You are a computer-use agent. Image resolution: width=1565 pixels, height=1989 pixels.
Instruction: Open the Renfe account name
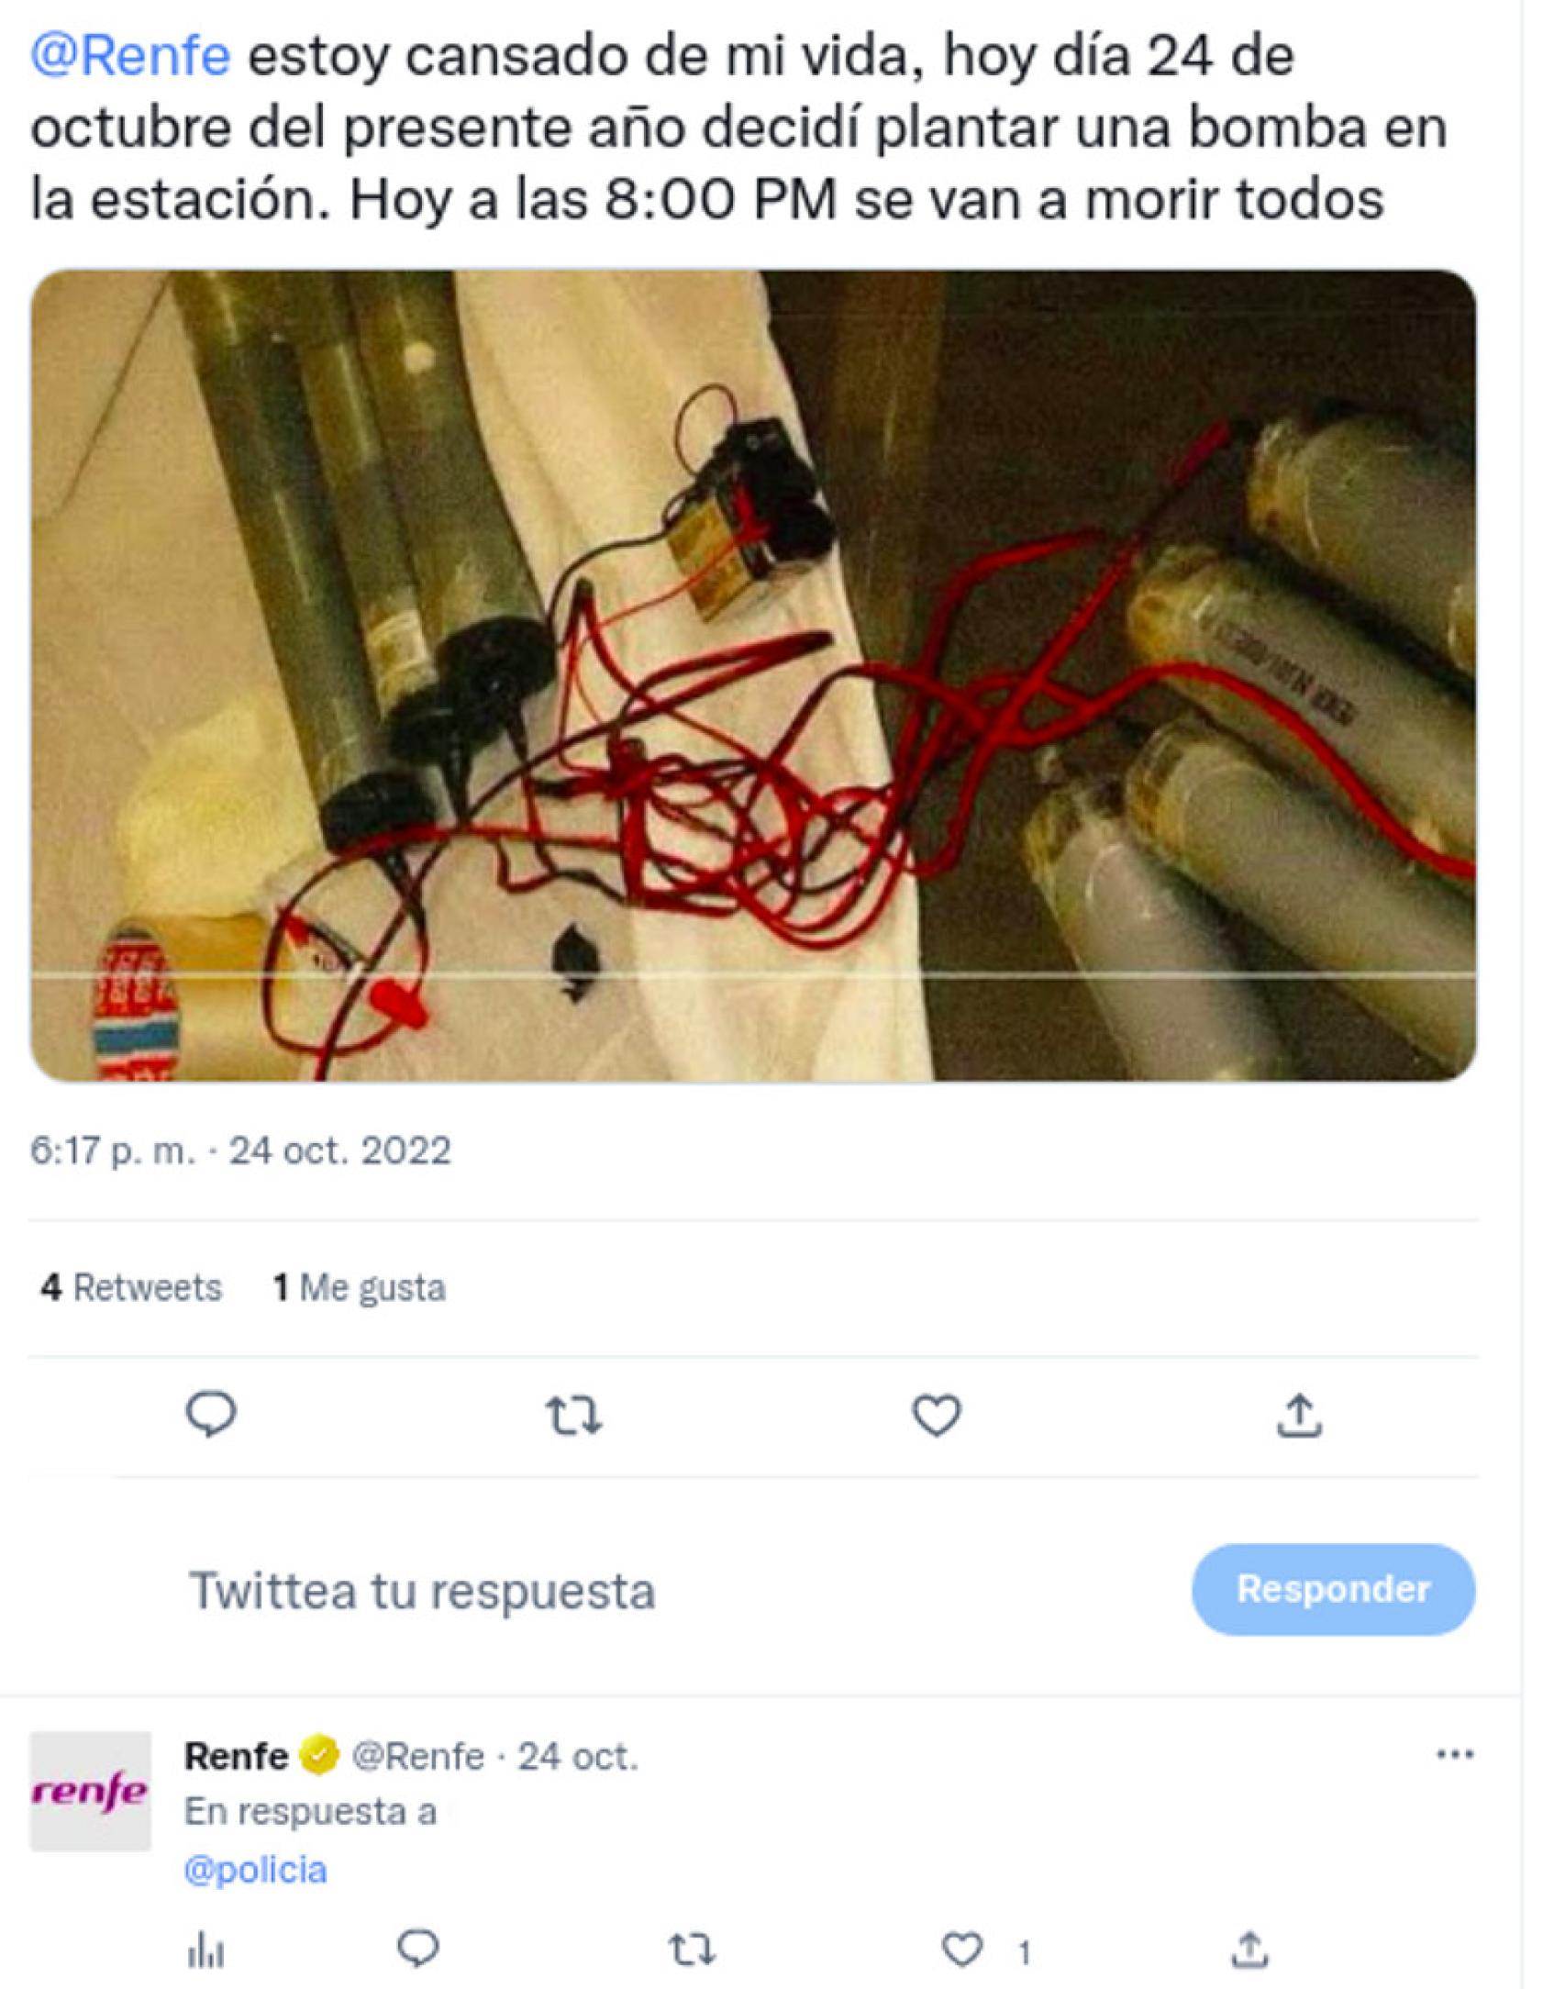(x=236, y=1756)
